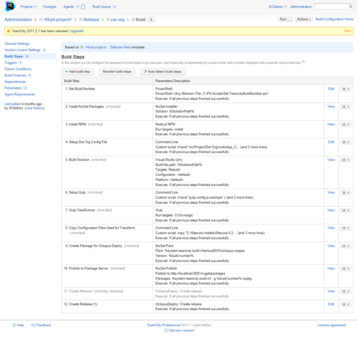
Task: Go to Build Queue in top navigation
Action: [102, 7]
